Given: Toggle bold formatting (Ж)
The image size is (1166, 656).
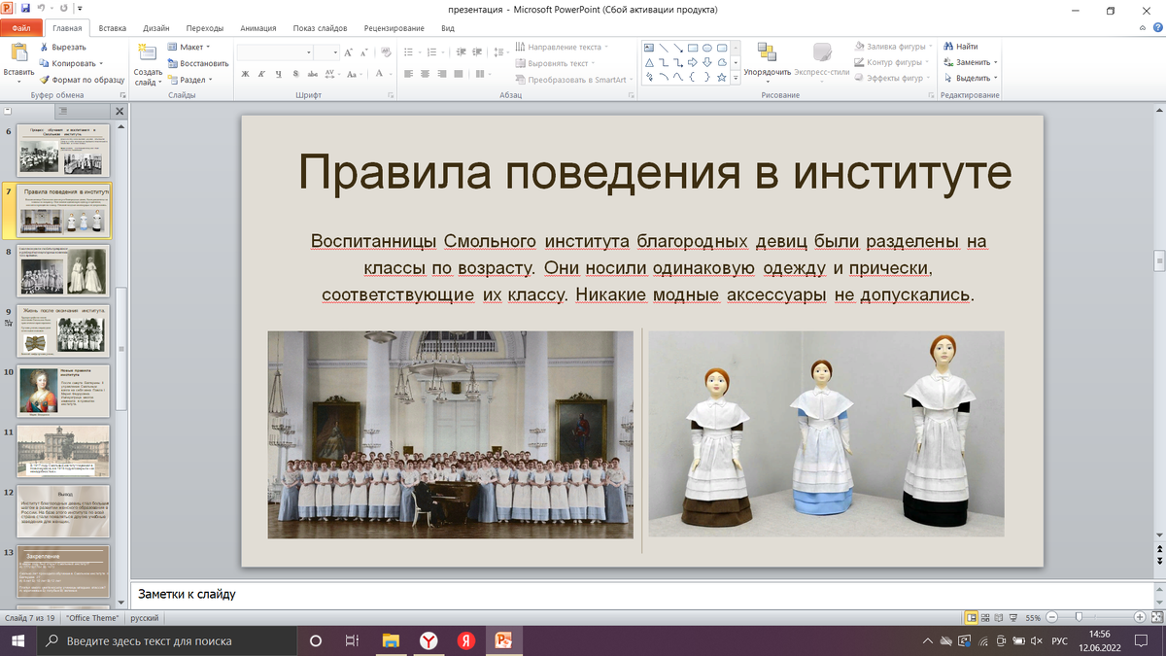Looking at the screenshot, I should [x=246, y=74].
